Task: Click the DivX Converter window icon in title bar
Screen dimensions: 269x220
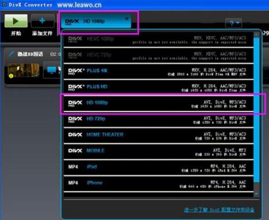Action: 4,5
